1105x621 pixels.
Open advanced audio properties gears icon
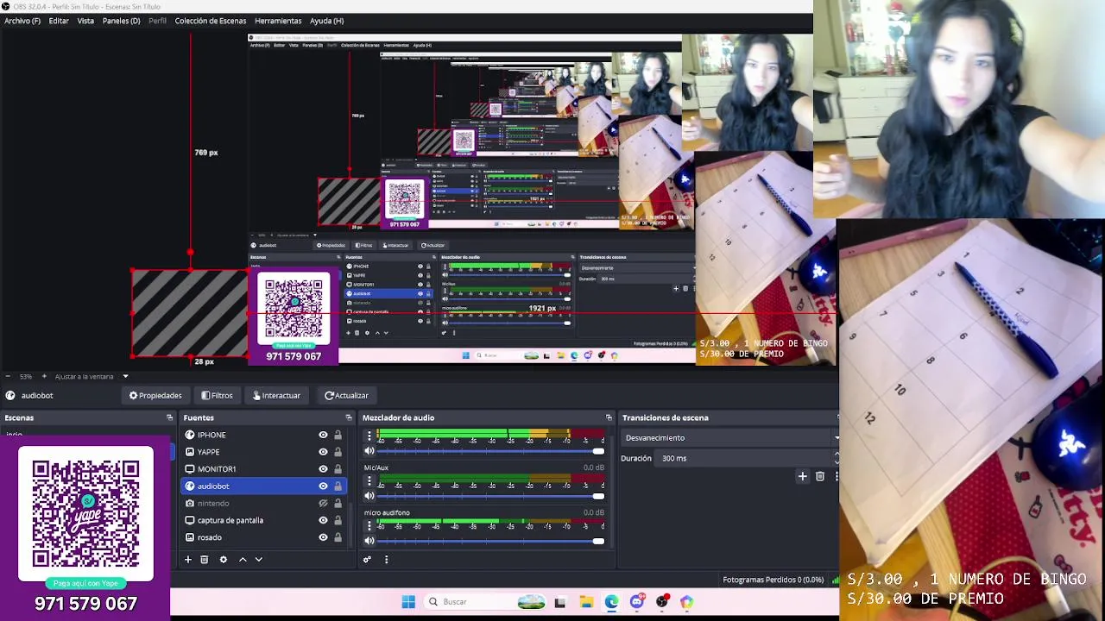pyautogui.click(x=367, y=560)
